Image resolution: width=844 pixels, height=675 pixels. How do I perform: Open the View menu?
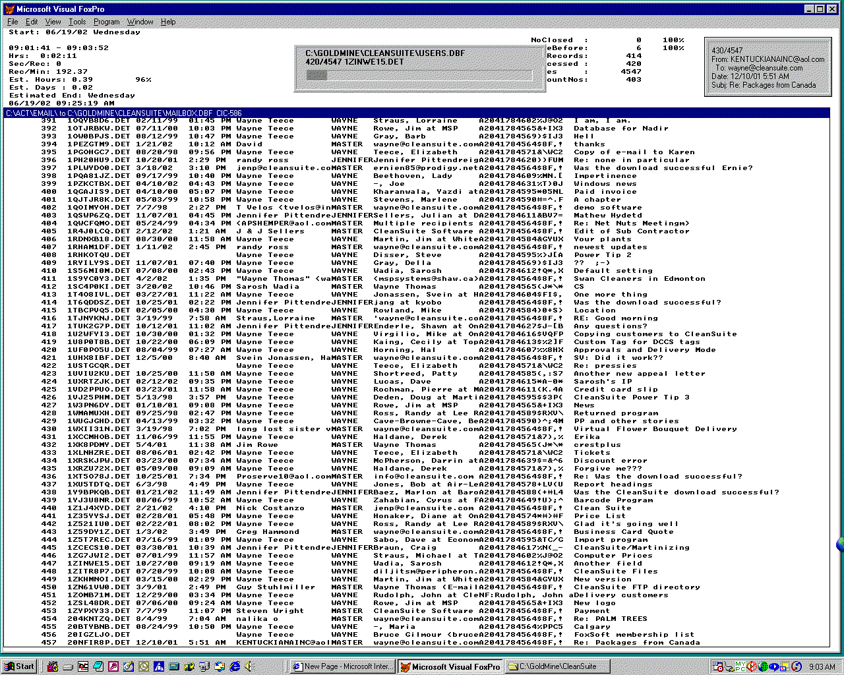click(53, 22)
